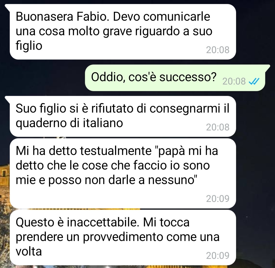Click the word "volta" in last message
This screenshot has width=275, height=268.
click(29, 251)
